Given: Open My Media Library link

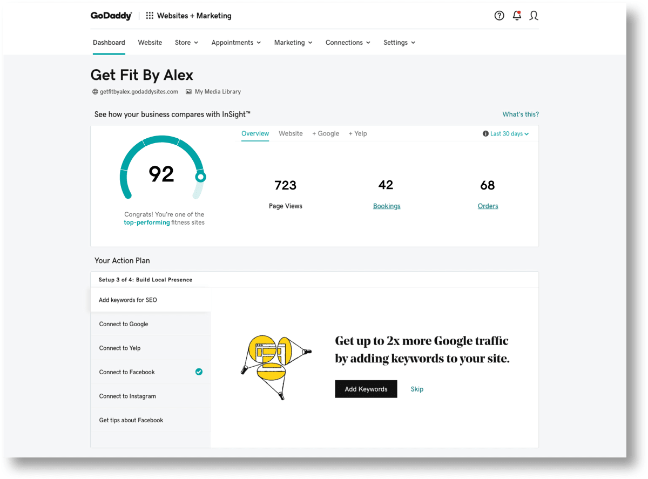Looking at the screenshot, I should 218,92.
